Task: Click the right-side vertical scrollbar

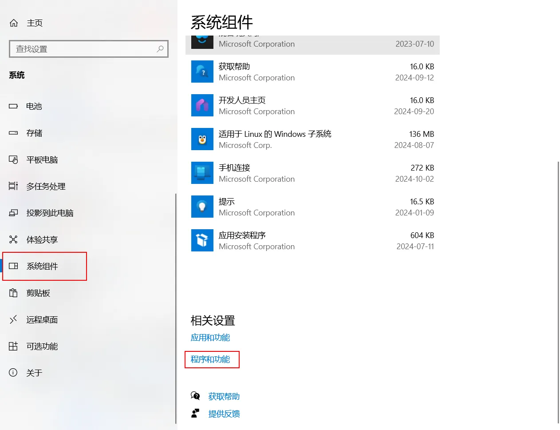Action: (558, 292)
